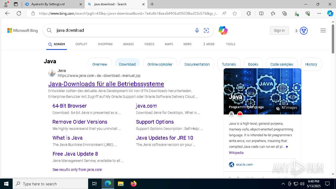Select the MAPS search tab
Viewport: 336px width, 189px height.
[169, 44]
